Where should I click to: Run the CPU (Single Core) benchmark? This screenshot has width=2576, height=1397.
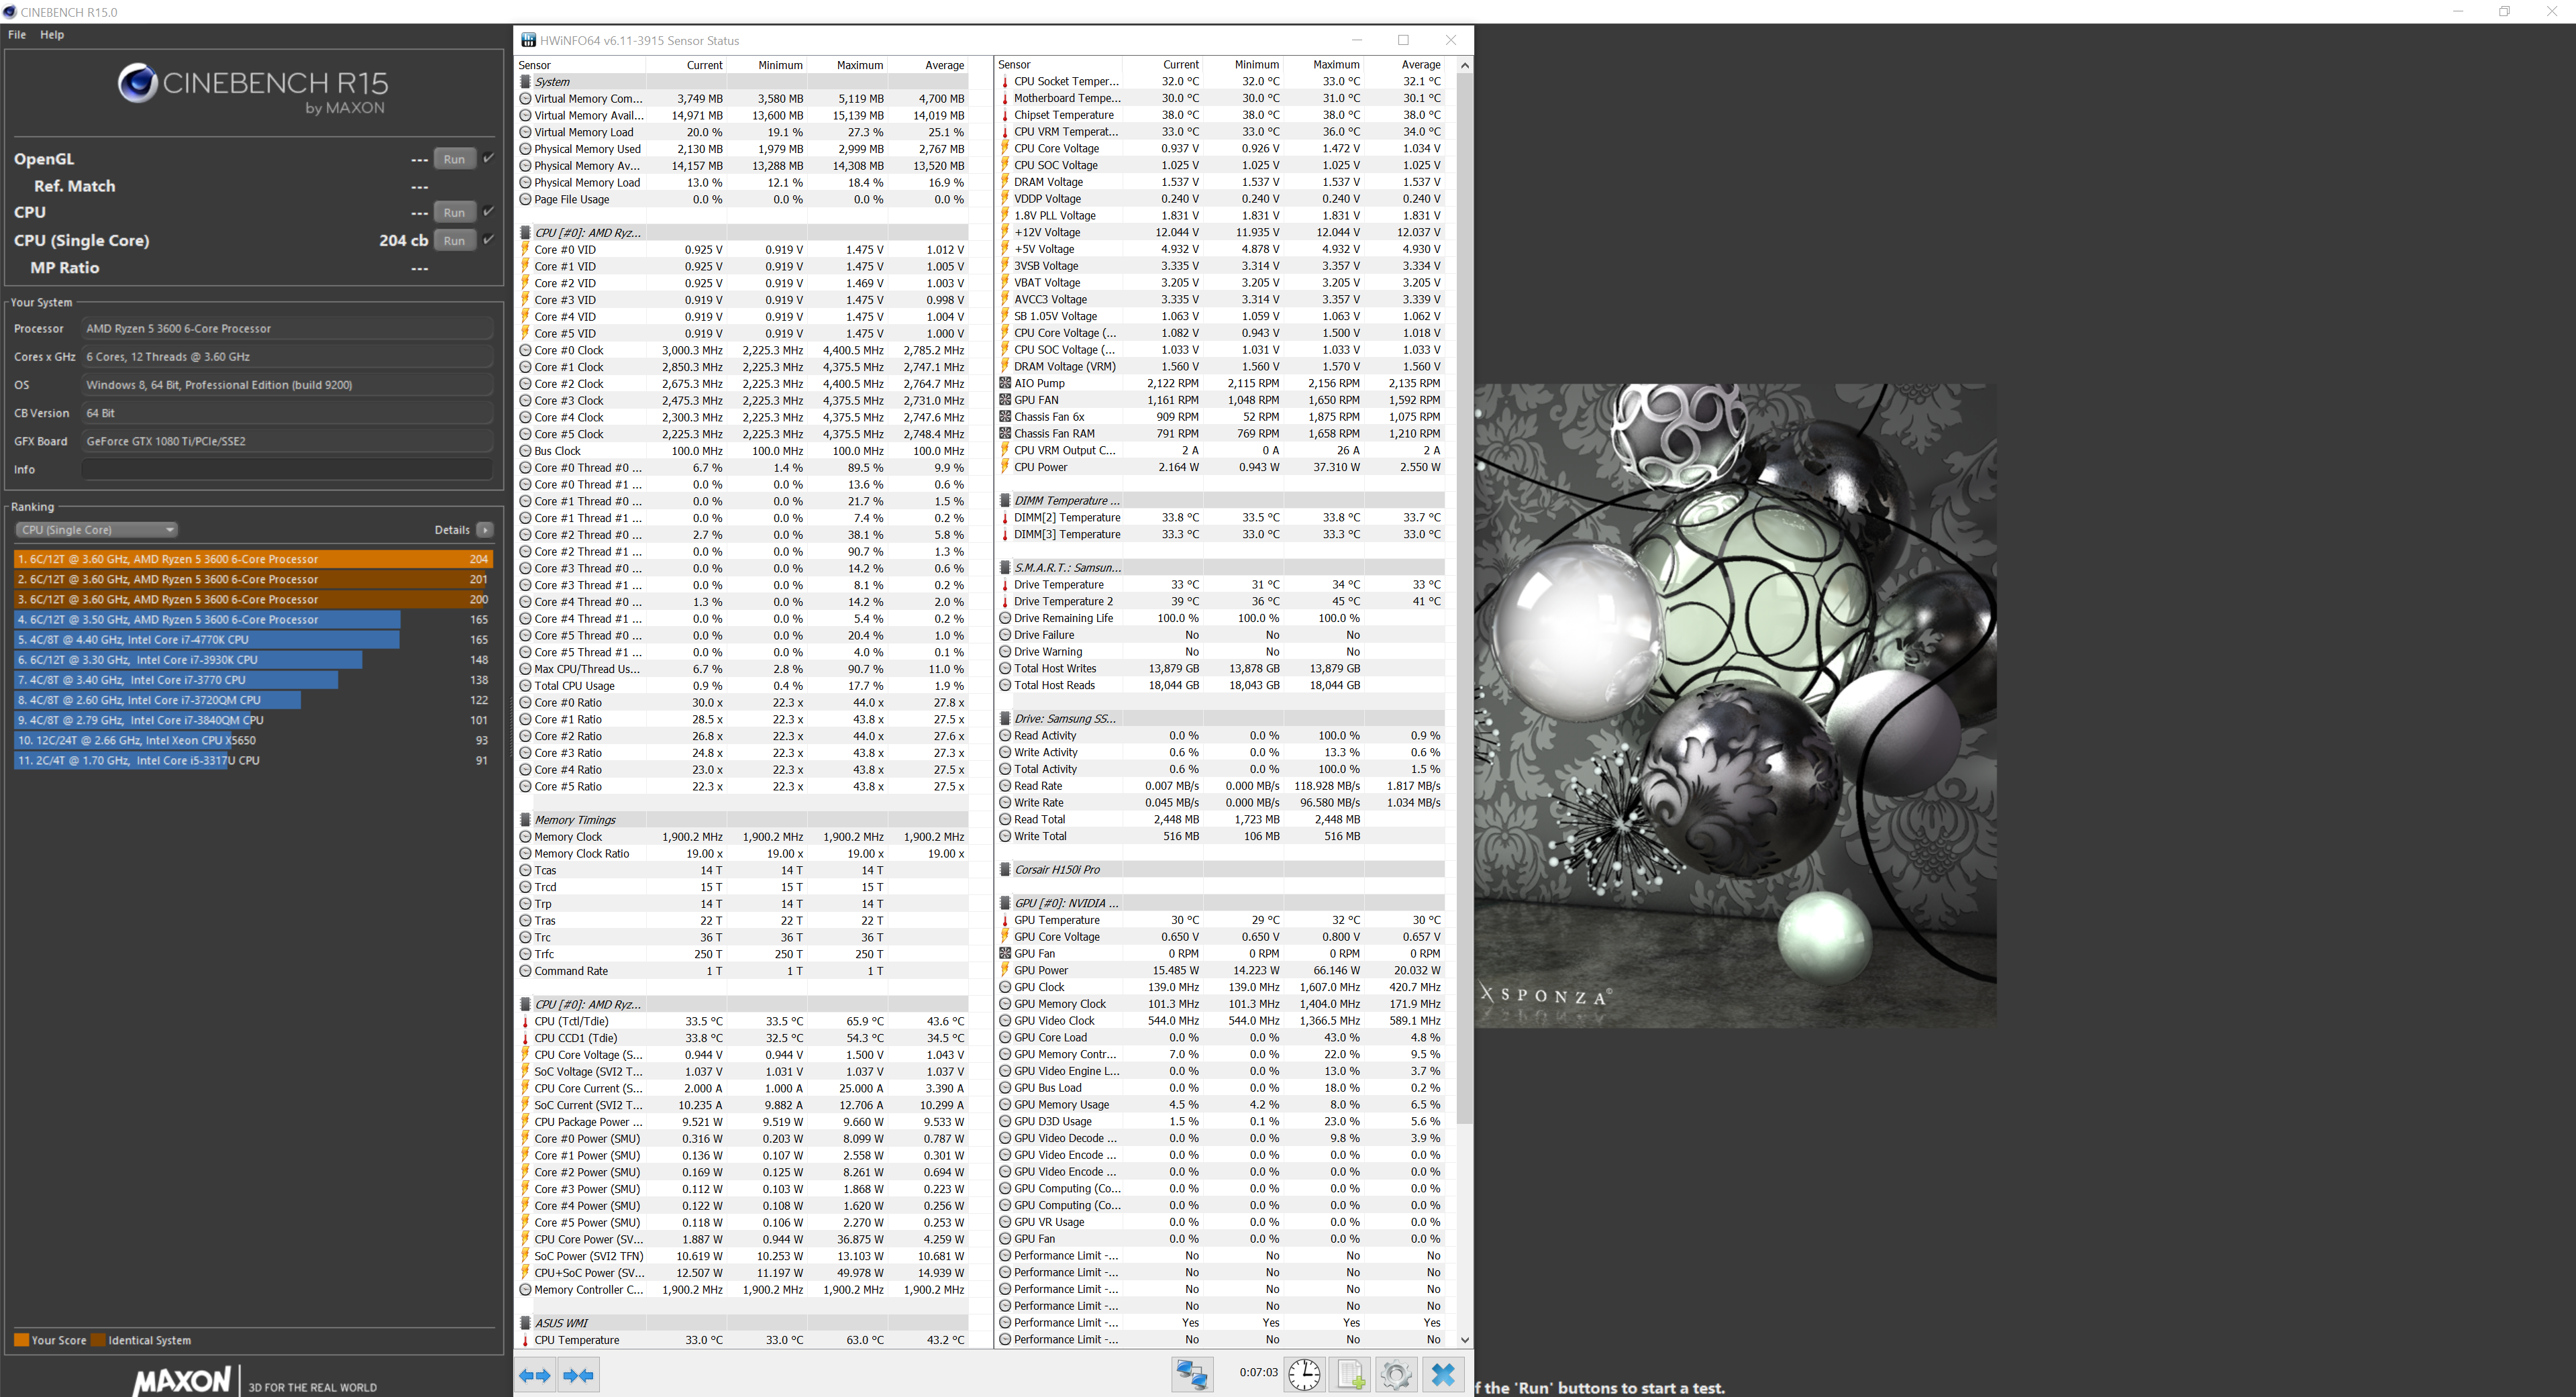pos(454,240)
